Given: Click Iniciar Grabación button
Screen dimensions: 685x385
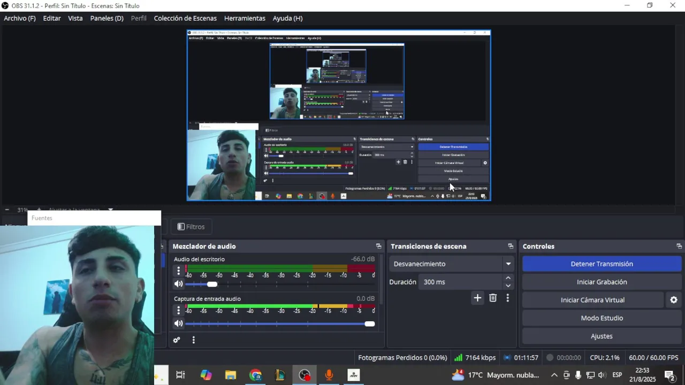Looking at the screenshot, I should click(x=602, y=282).
